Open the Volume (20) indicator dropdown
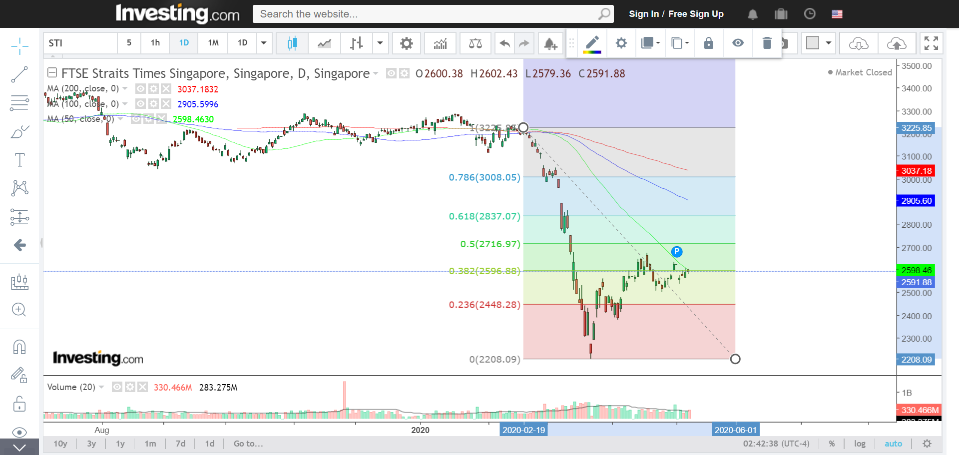 click(102, 387)
